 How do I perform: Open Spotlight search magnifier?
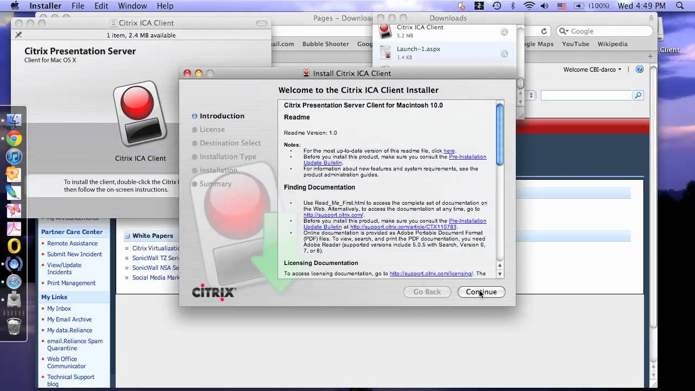pos(680,6)
